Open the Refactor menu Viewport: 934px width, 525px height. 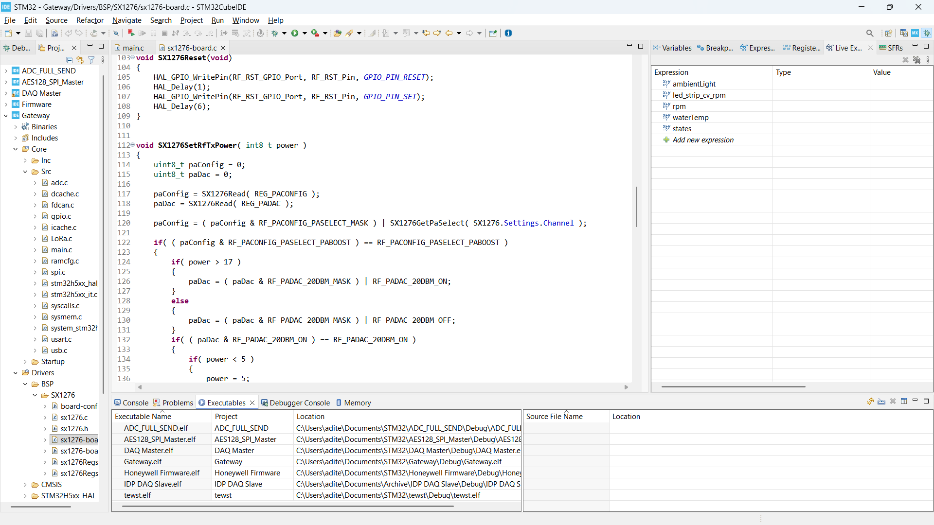(x=90, y=20)
